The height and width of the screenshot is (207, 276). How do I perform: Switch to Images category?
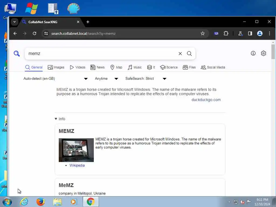[x=56, y=67]
